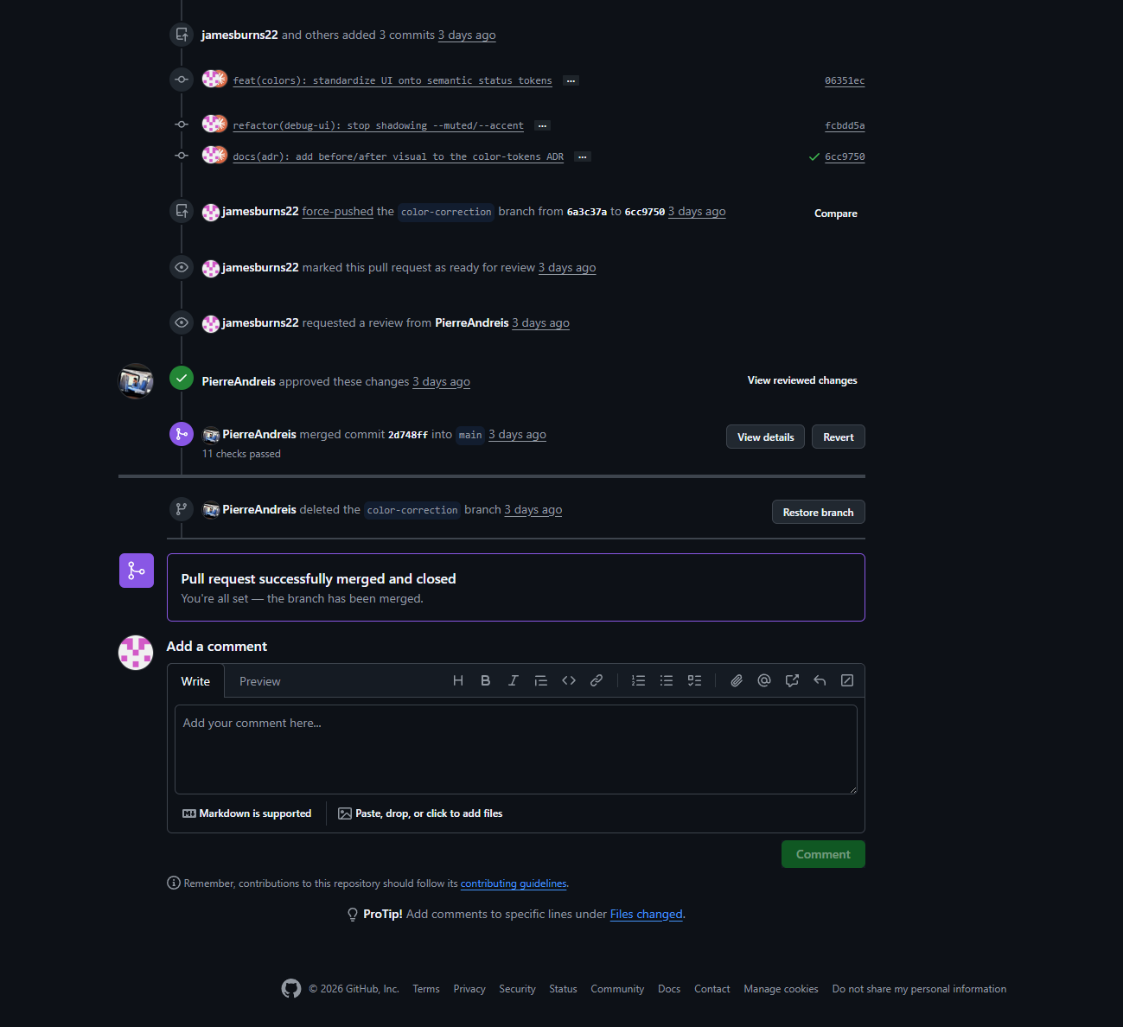Click the Comment submit button

coord(823,854)
